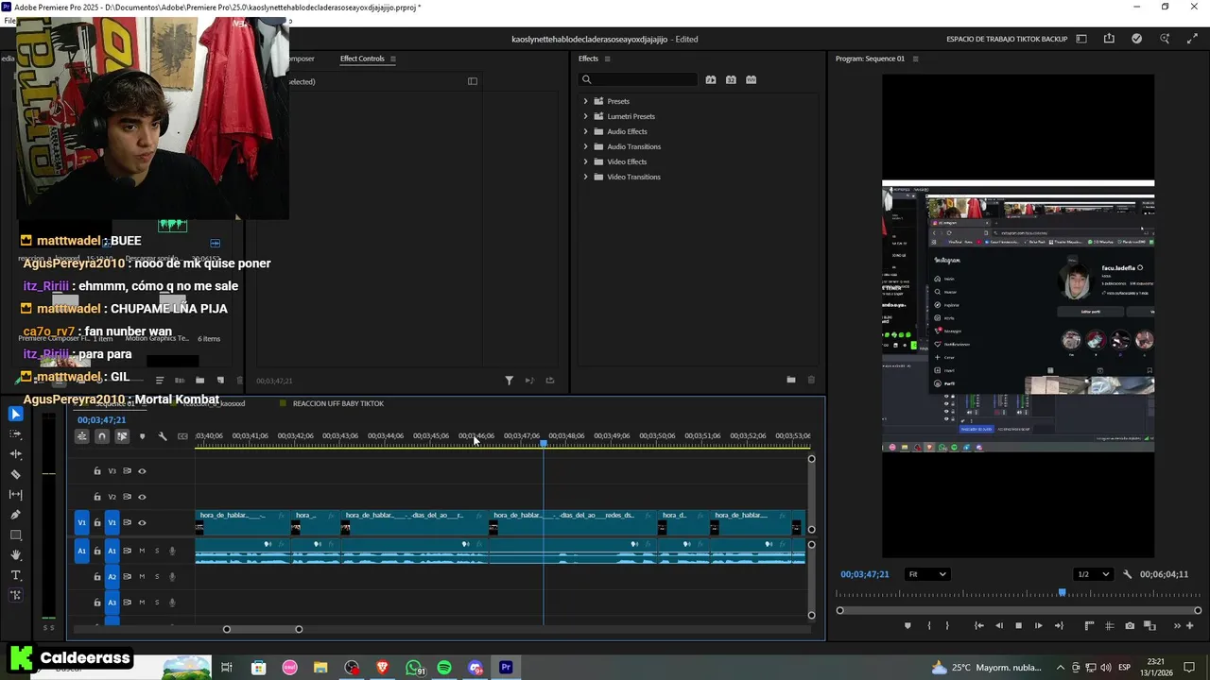Viewport: 1210px width, 680px height.
Task: Expand Video Effects folder
Action: coord(585,161)
